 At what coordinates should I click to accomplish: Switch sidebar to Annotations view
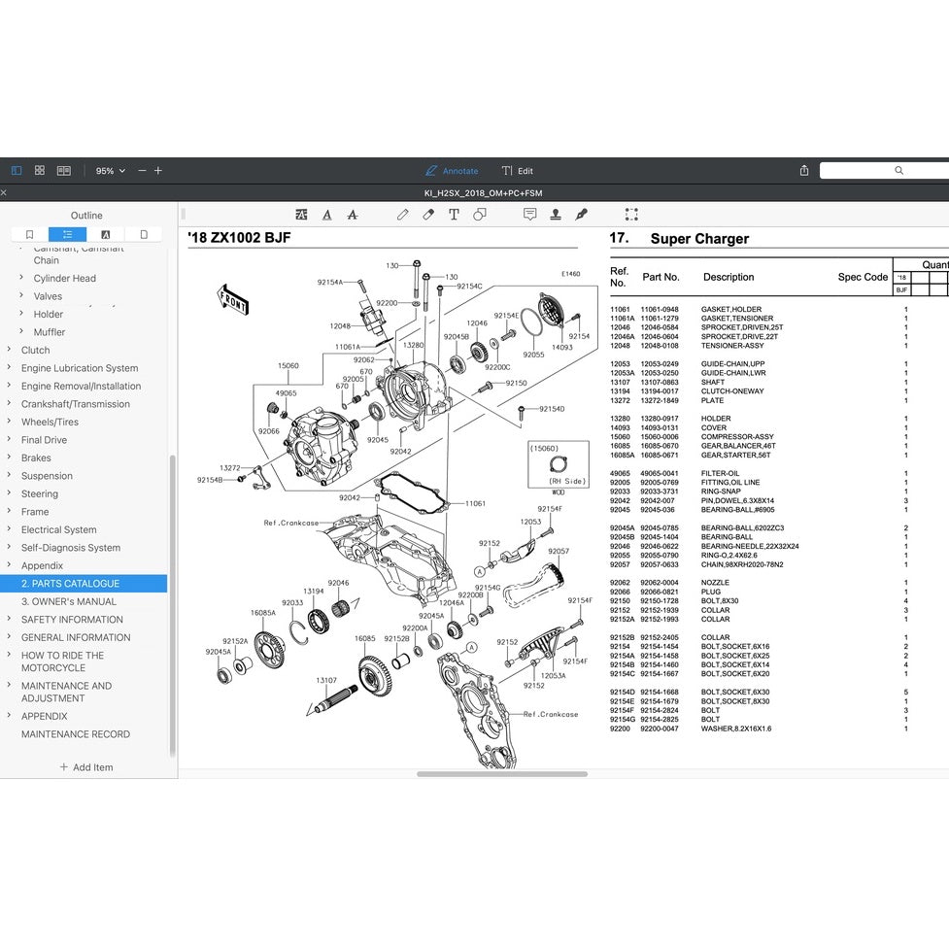tap(105, 234)
